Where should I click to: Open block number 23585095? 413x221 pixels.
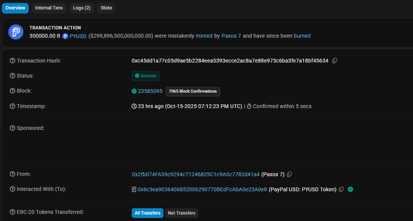point(150,91)
